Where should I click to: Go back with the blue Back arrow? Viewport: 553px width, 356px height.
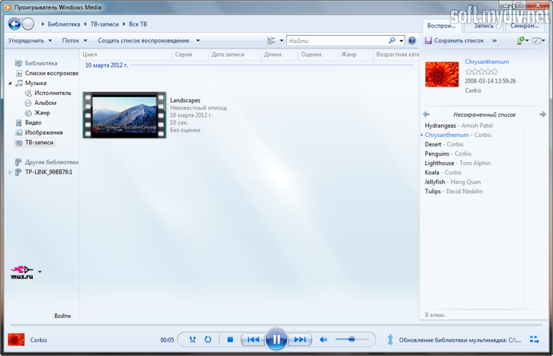(15, 24)
